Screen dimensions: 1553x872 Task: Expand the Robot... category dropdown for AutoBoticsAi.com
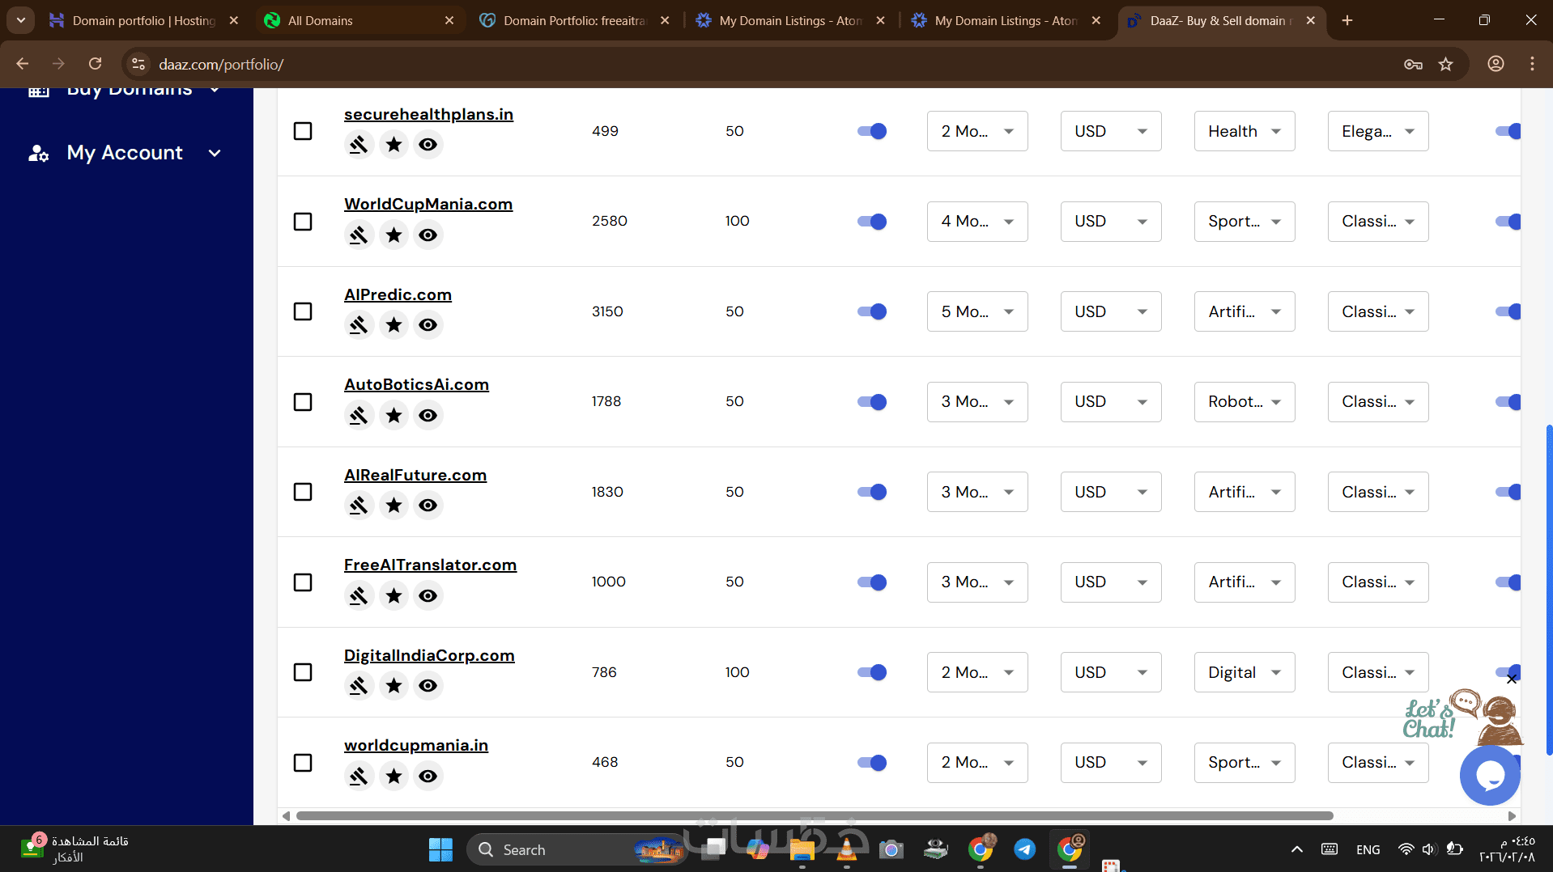[x=1245, y=402]
